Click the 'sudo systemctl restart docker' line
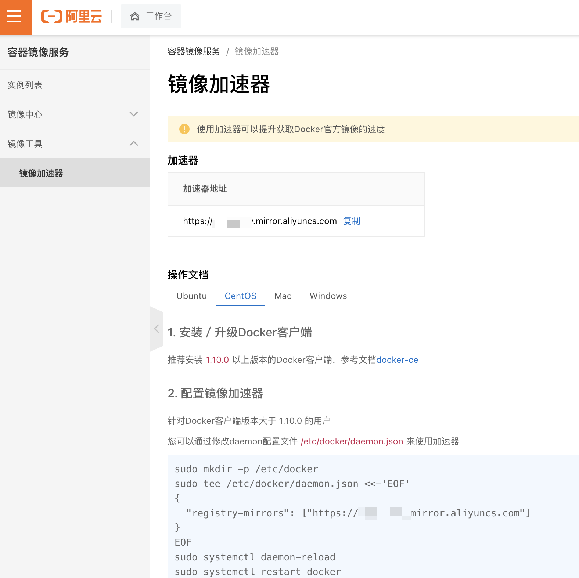 point(258,572)
